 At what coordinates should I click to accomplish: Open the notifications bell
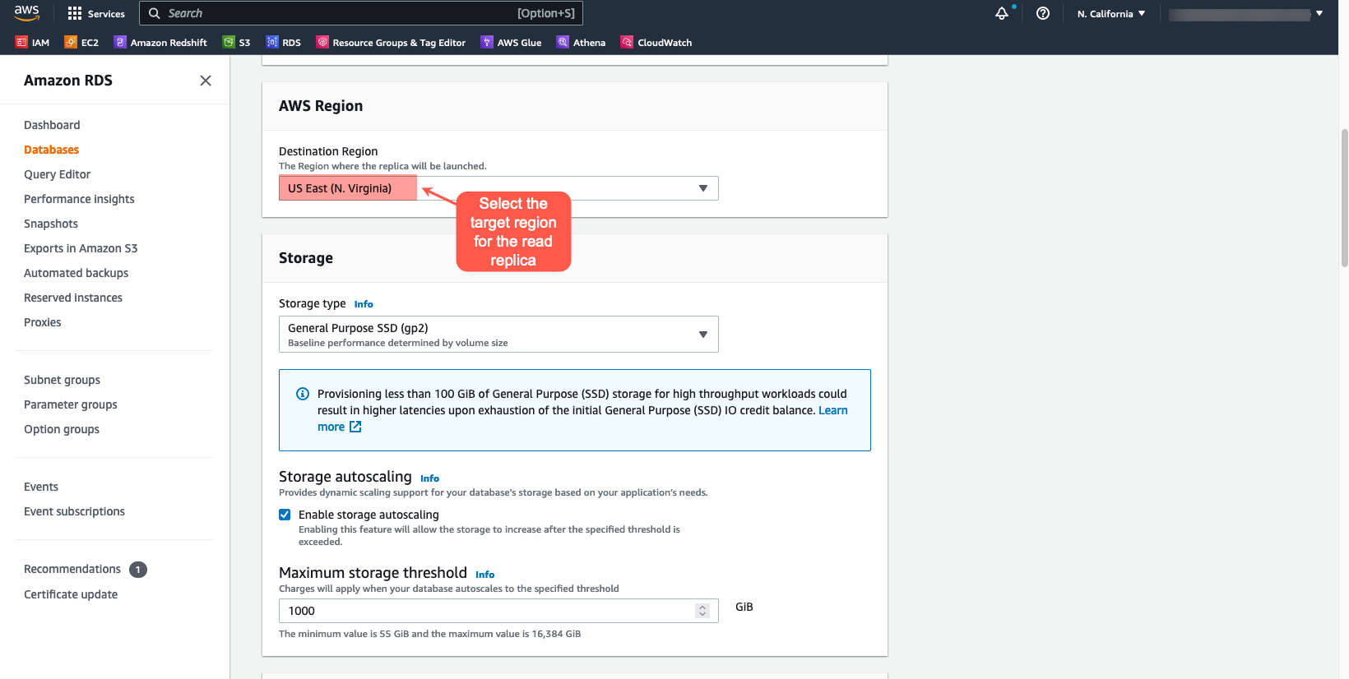click(x=1002, y=13)
